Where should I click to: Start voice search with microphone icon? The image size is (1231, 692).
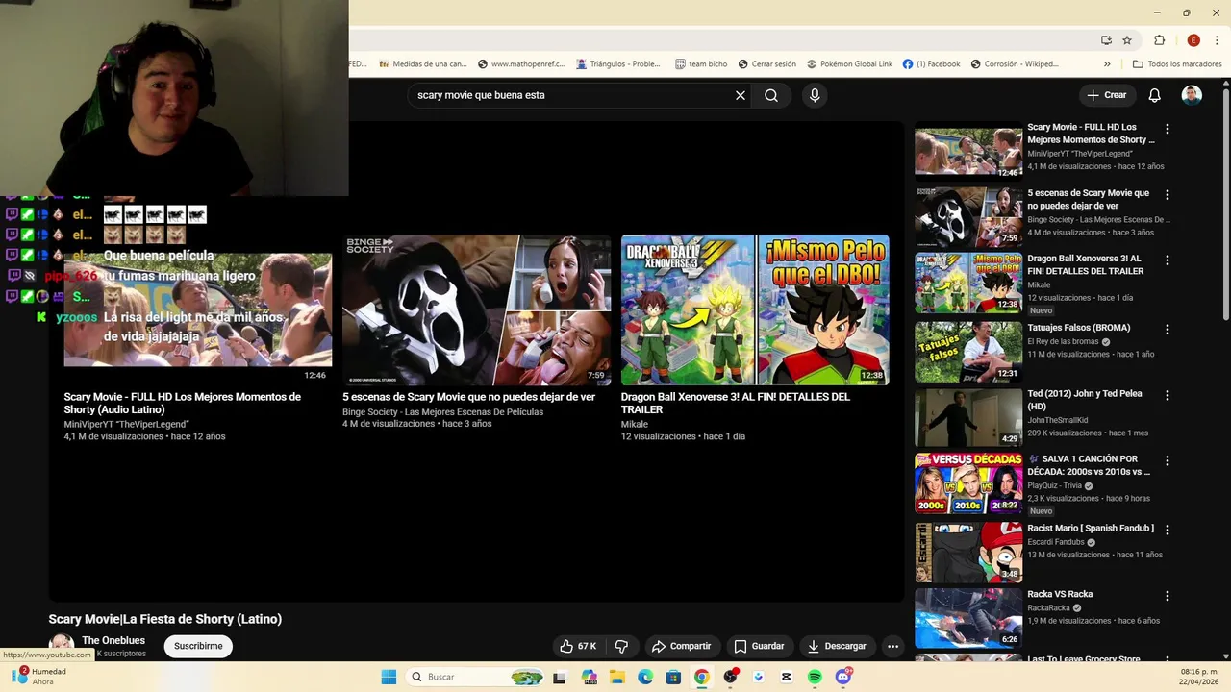pos(815,95)
